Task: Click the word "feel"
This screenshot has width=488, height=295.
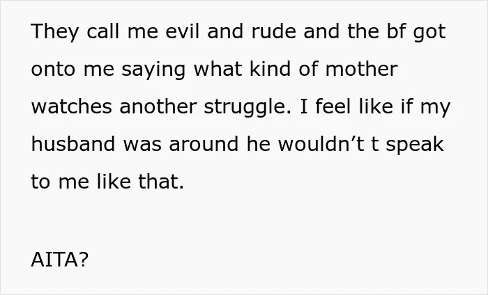Action: click(x=333, y=106)
